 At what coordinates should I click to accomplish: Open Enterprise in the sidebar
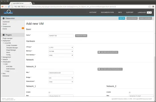[6, 76]
